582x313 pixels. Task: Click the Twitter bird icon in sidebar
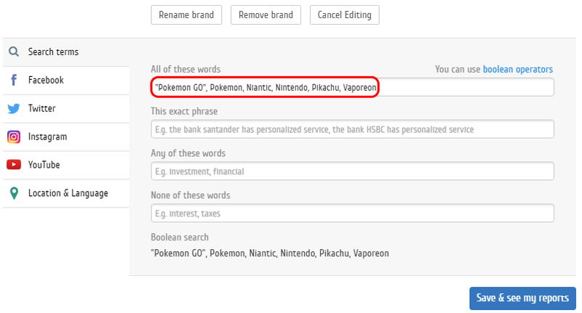click(14, 109)
